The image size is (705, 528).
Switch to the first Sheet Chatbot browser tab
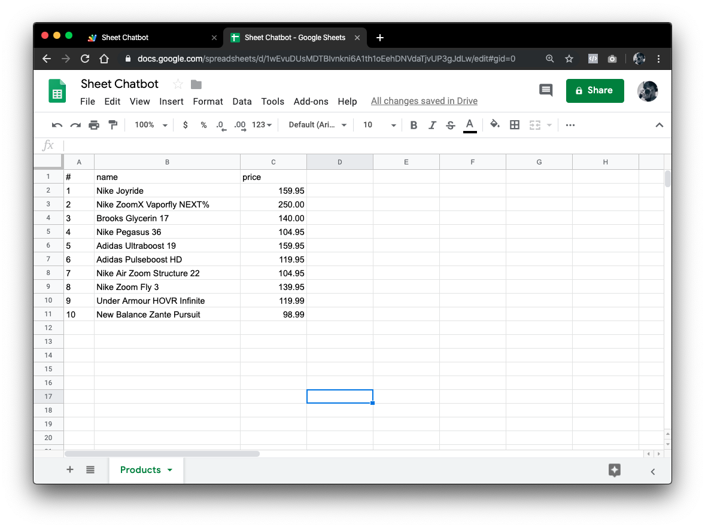[151, 38]
